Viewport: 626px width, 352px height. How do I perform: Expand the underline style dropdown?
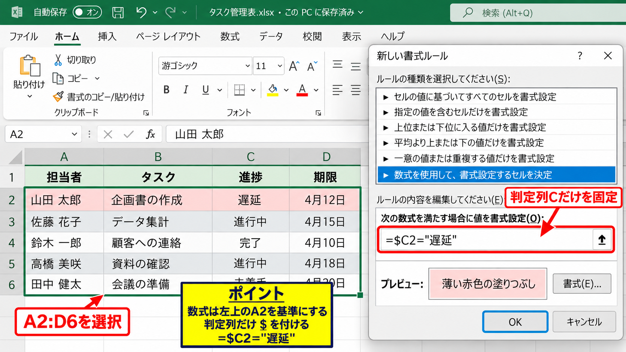coord(220,90)
